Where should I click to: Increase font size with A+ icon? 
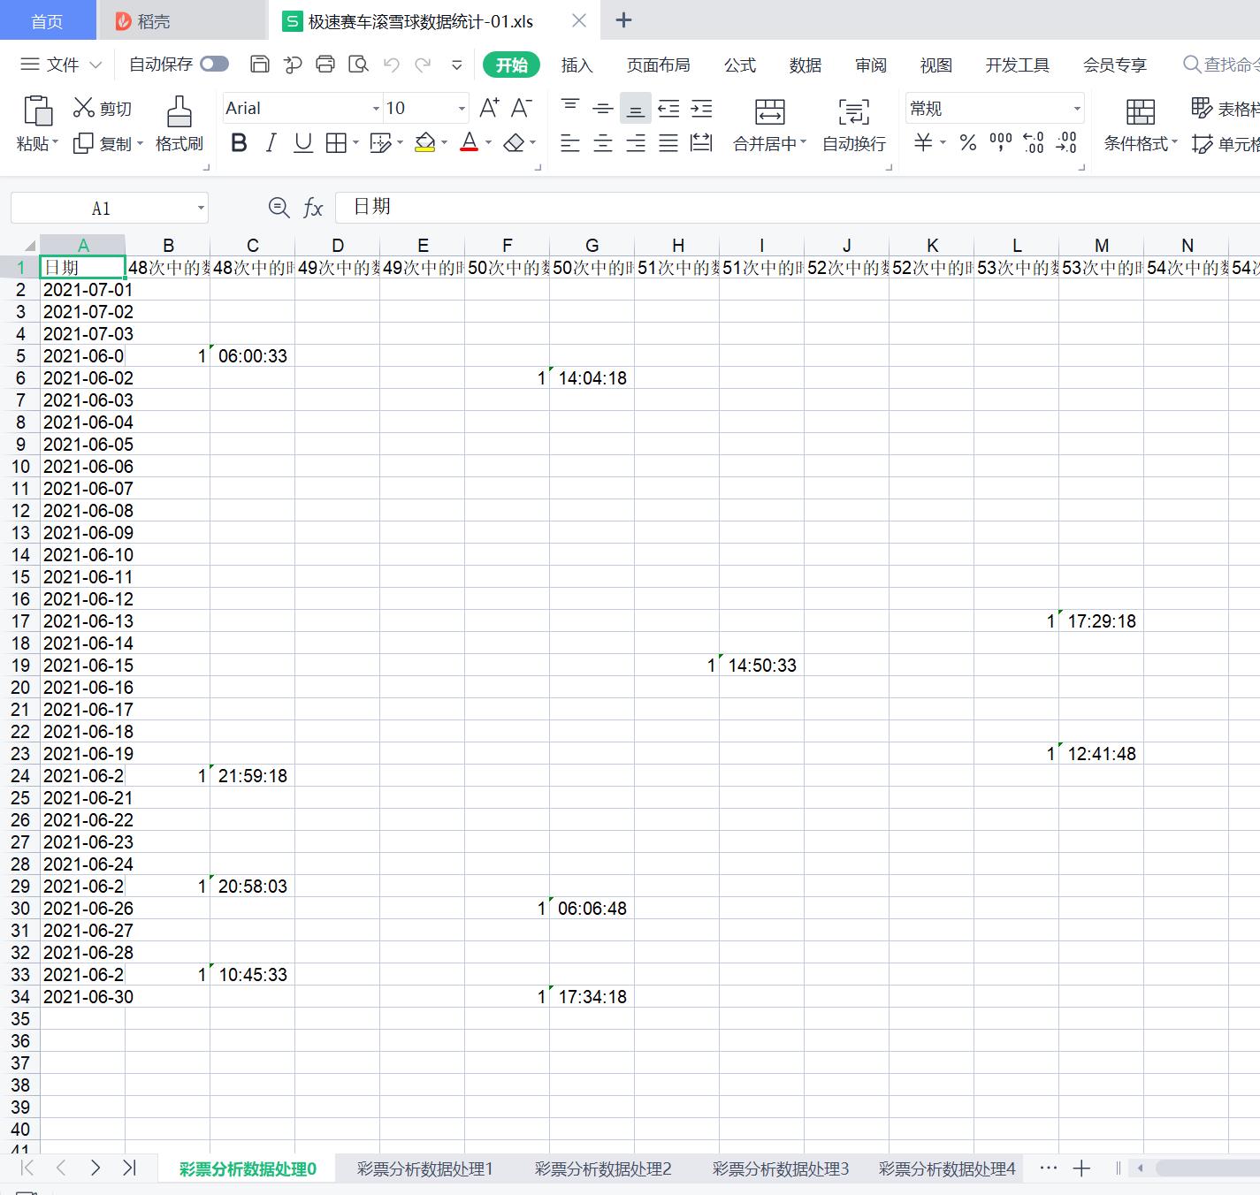[489, 108]
